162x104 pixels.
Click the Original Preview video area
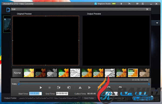click(x=46, y=41)
